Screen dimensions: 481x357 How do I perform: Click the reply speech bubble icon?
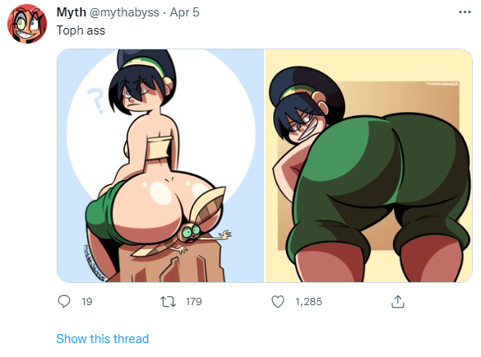click(x=64, y=301)
